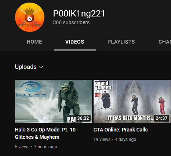This screenshot has height=156, width=171.
Task: Click the chevron next to Uploads
Action: [41, 67]
